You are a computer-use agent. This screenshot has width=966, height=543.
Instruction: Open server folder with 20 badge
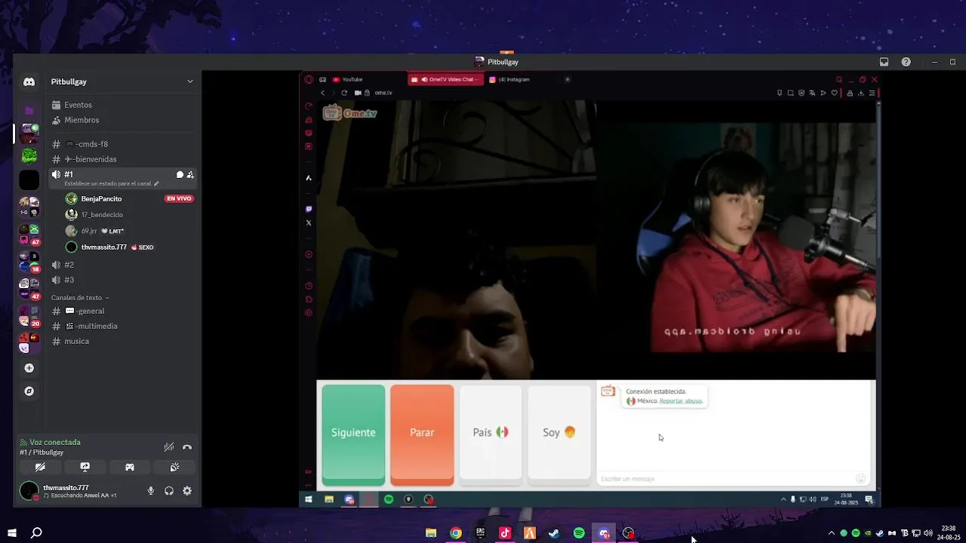pyautogui.click(x=29, y=316)
